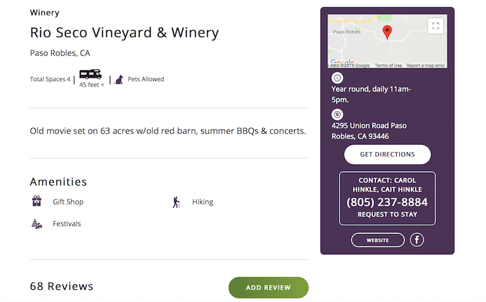486x302 pixels.
Task: Select the Request to Stay link
Action: pyautogui.click(x=387, y=215)
